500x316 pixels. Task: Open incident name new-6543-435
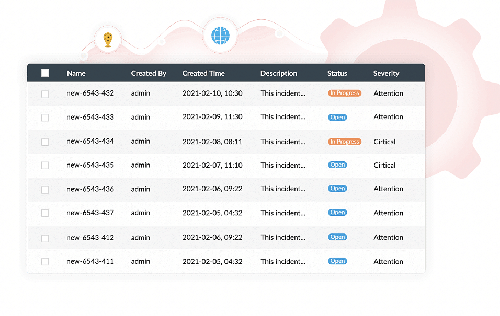coord(90,165)
